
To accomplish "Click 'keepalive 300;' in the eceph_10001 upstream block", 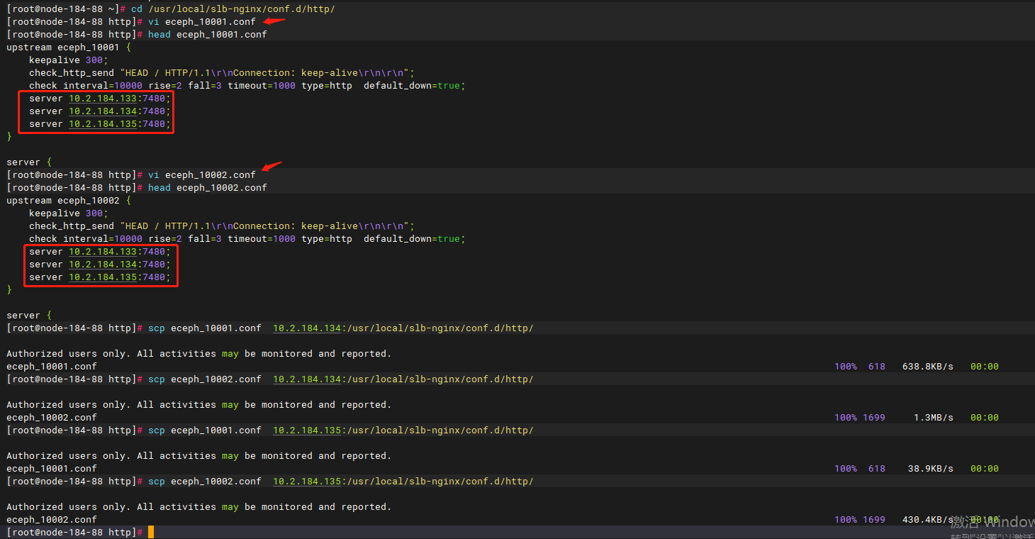I will 69,60.
